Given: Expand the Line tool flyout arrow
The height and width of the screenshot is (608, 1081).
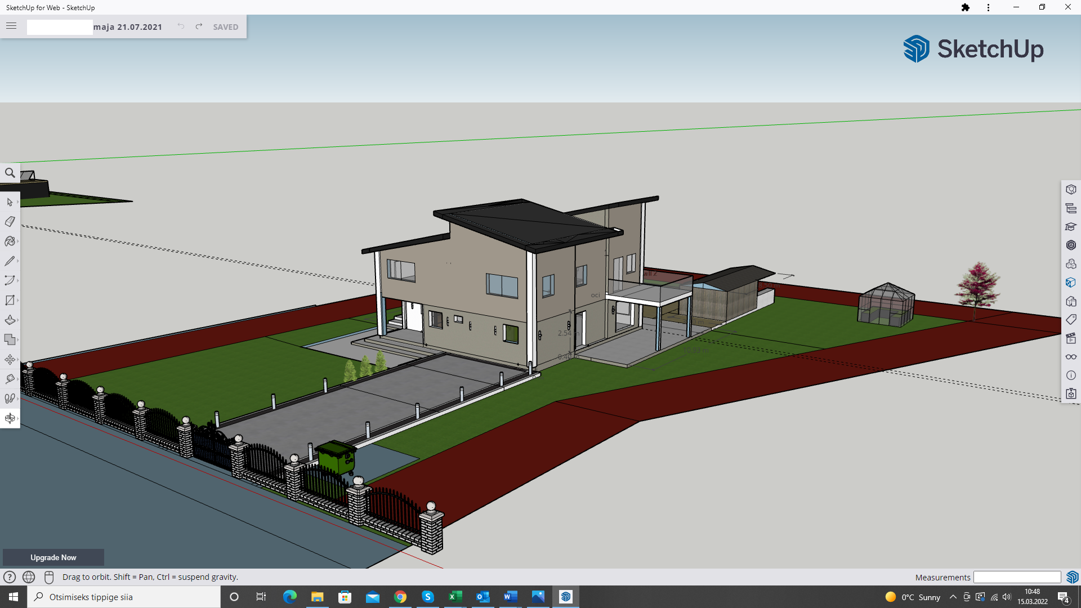Looking at the screenshot, I should tap(18, 261).
